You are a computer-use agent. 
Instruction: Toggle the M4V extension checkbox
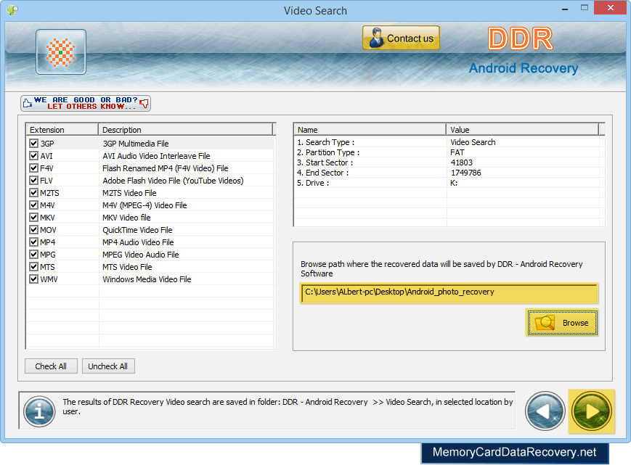(34, 205)
